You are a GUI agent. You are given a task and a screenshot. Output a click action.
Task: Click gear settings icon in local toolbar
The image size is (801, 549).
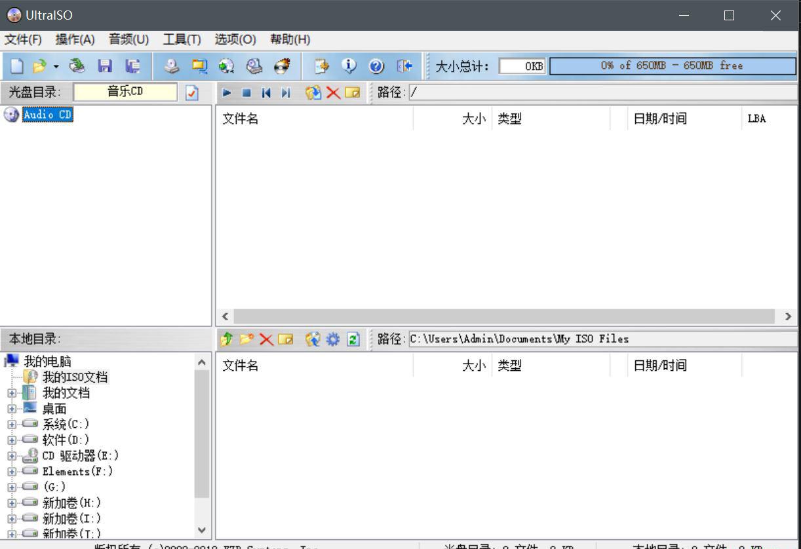(x=333, y=339)
